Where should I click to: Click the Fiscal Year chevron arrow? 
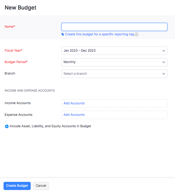(x=164, y=51)
